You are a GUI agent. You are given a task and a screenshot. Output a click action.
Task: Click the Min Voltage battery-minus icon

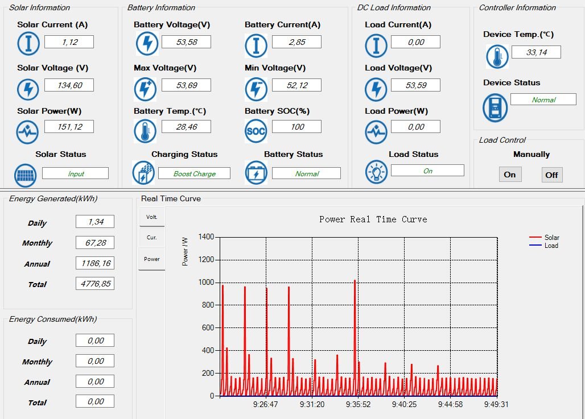pyautogui.click(x=256, y=89)
